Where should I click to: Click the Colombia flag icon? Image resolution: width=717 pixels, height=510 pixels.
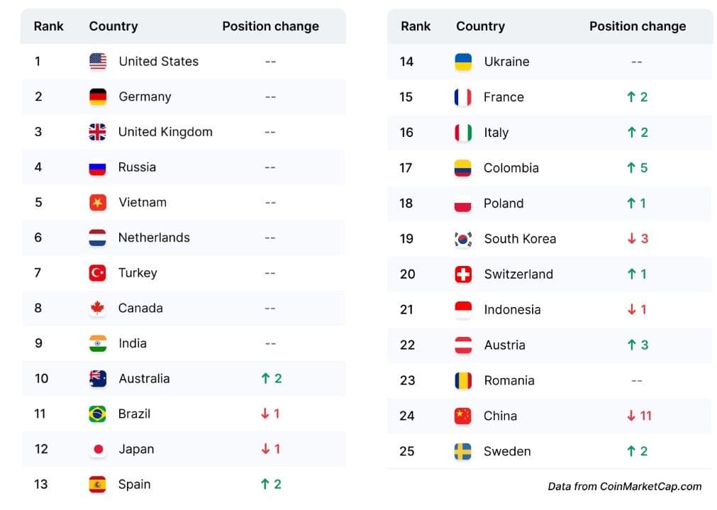(463, 168)
